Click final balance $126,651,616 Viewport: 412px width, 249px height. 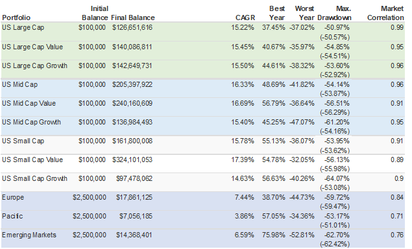point(132,28)
